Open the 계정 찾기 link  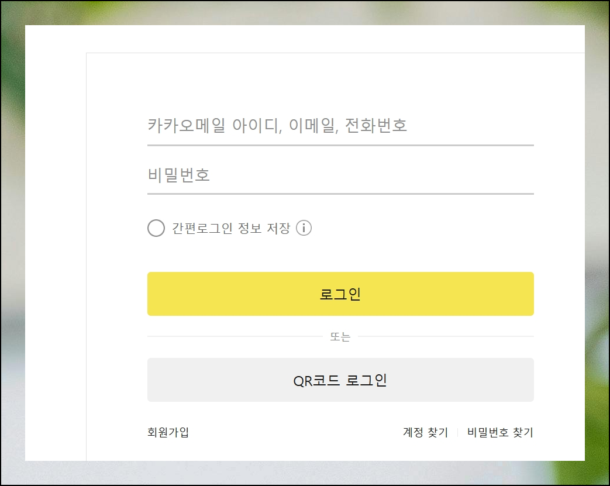(x=425, y=432)
